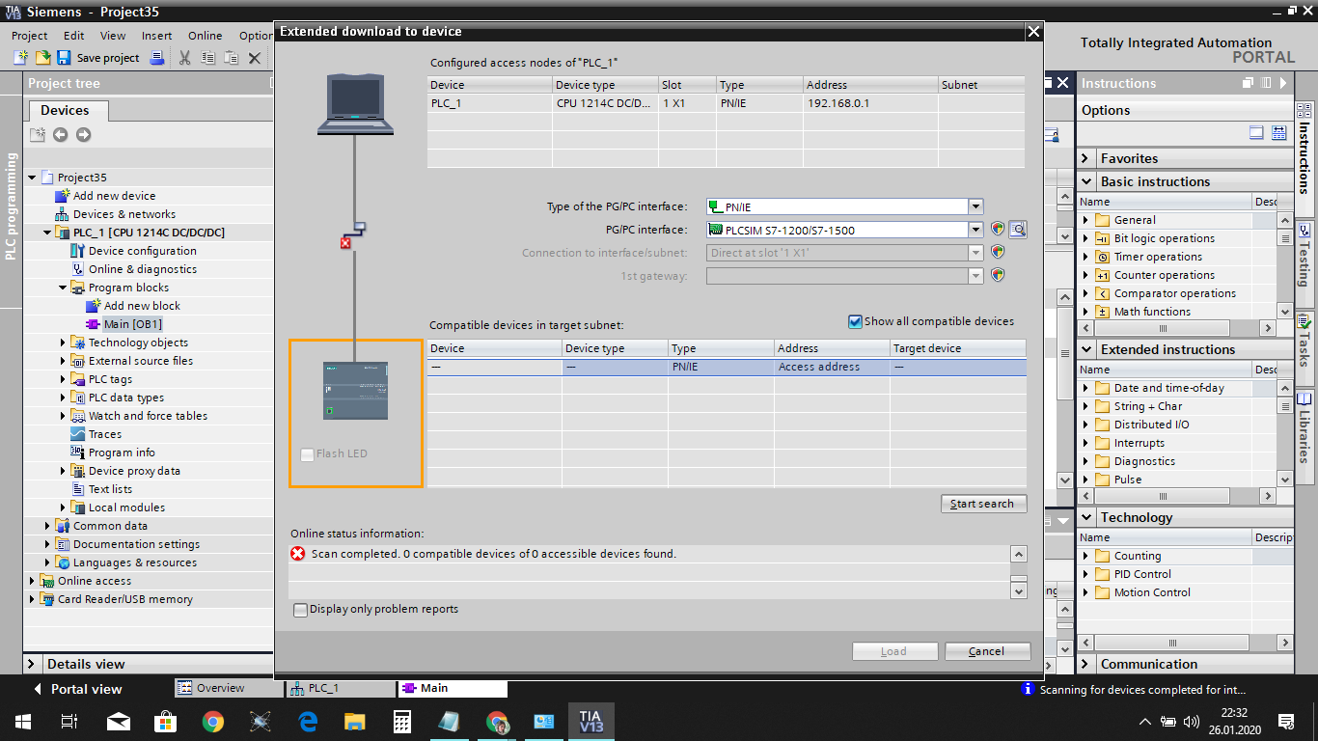The height and width of the screenshot is (741, 1318).
Task: Collapse the Extended instructions section
Action: 1086,349
